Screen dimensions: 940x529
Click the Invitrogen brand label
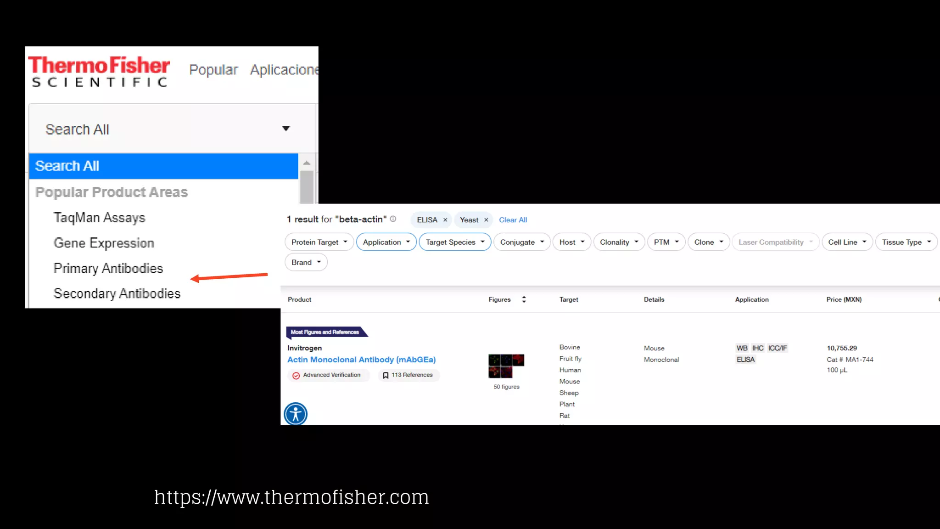[304, 348]
